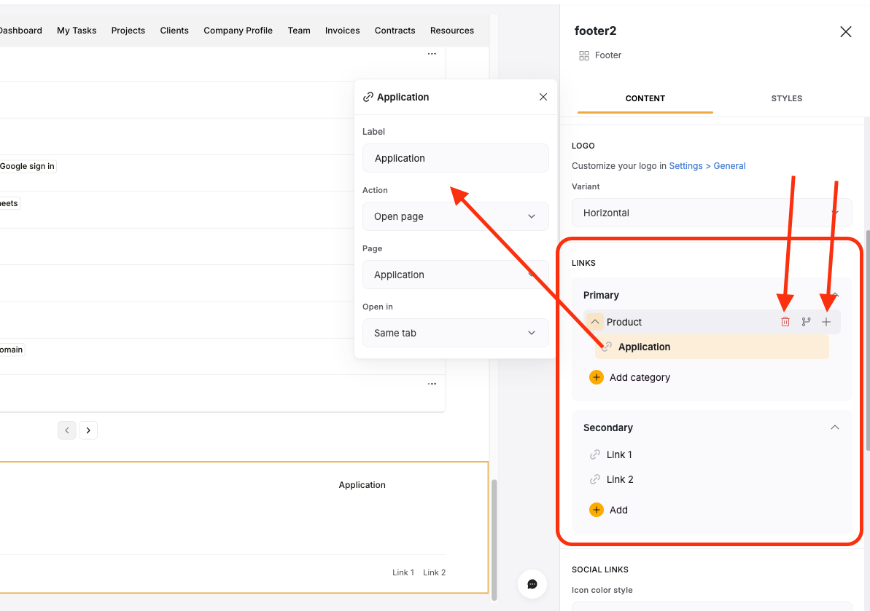Select the Application link under Product

pyautogui.click(x=712, y=347)
